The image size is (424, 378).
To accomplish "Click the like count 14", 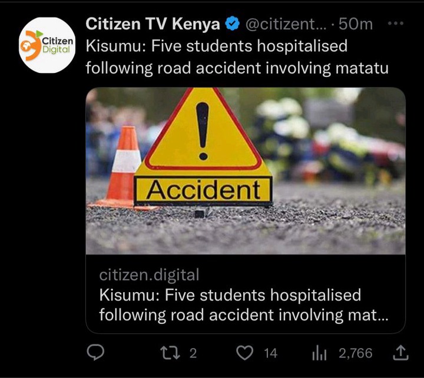I will coord(270,353).
